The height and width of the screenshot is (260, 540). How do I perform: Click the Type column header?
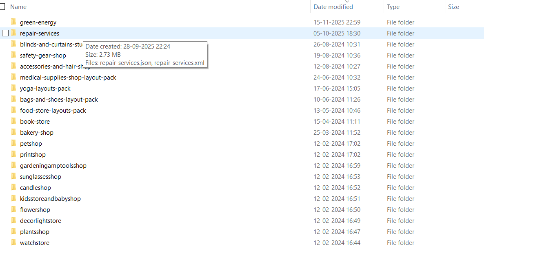(x=393, y=7)
